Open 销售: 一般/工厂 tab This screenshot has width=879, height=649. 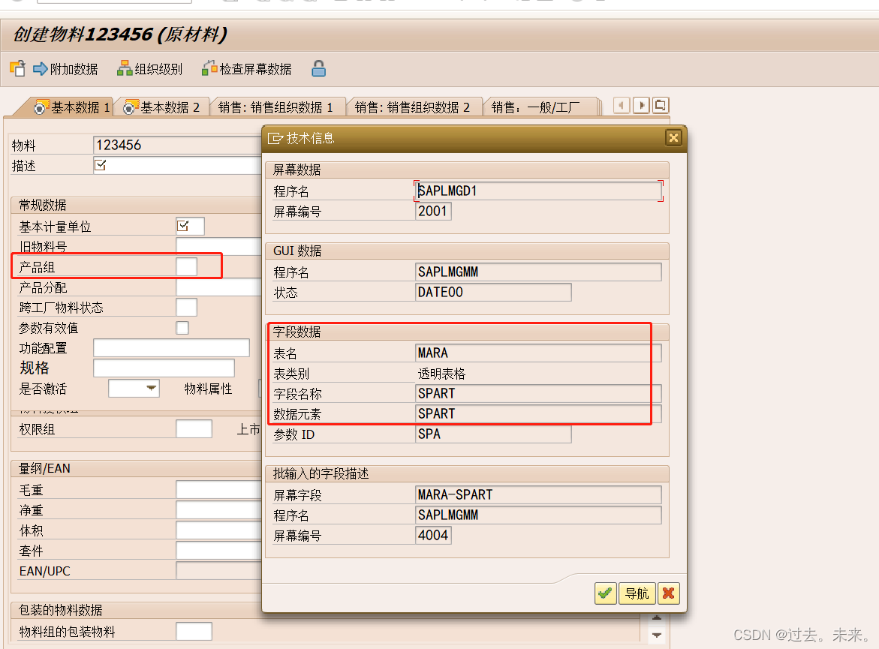(535, 107)
